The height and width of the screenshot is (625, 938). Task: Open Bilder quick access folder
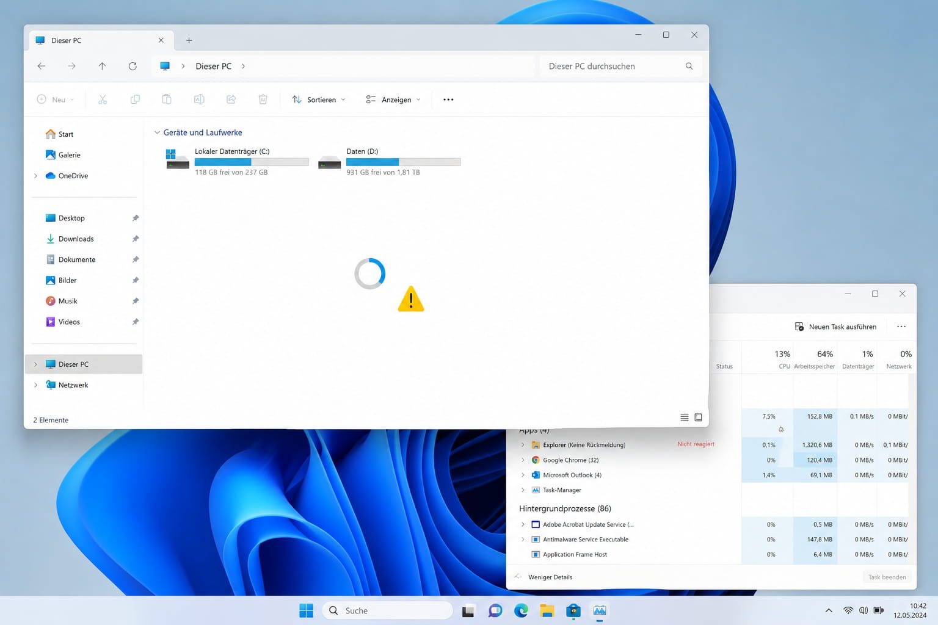click(61, 280)
